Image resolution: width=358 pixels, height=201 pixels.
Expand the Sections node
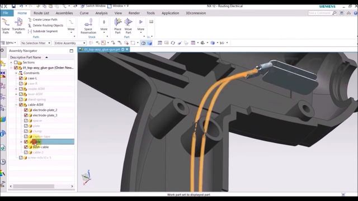tap(11, 63)
